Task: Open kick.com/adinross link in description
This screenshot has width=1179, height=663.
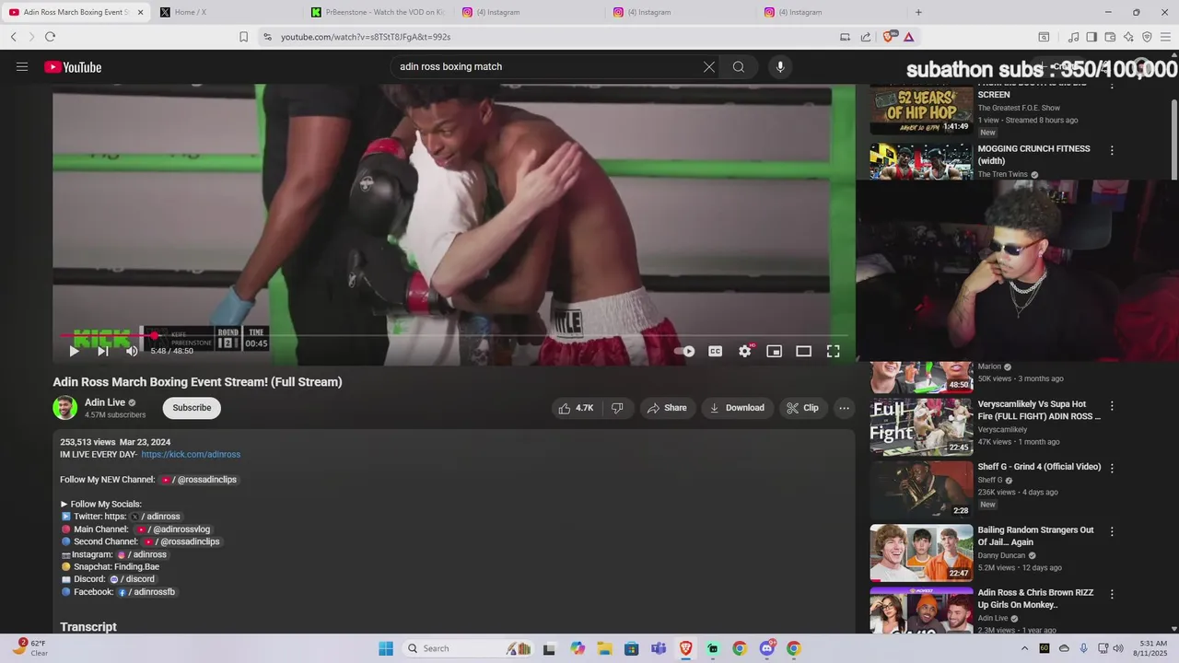Action: [x=191, y=454]
